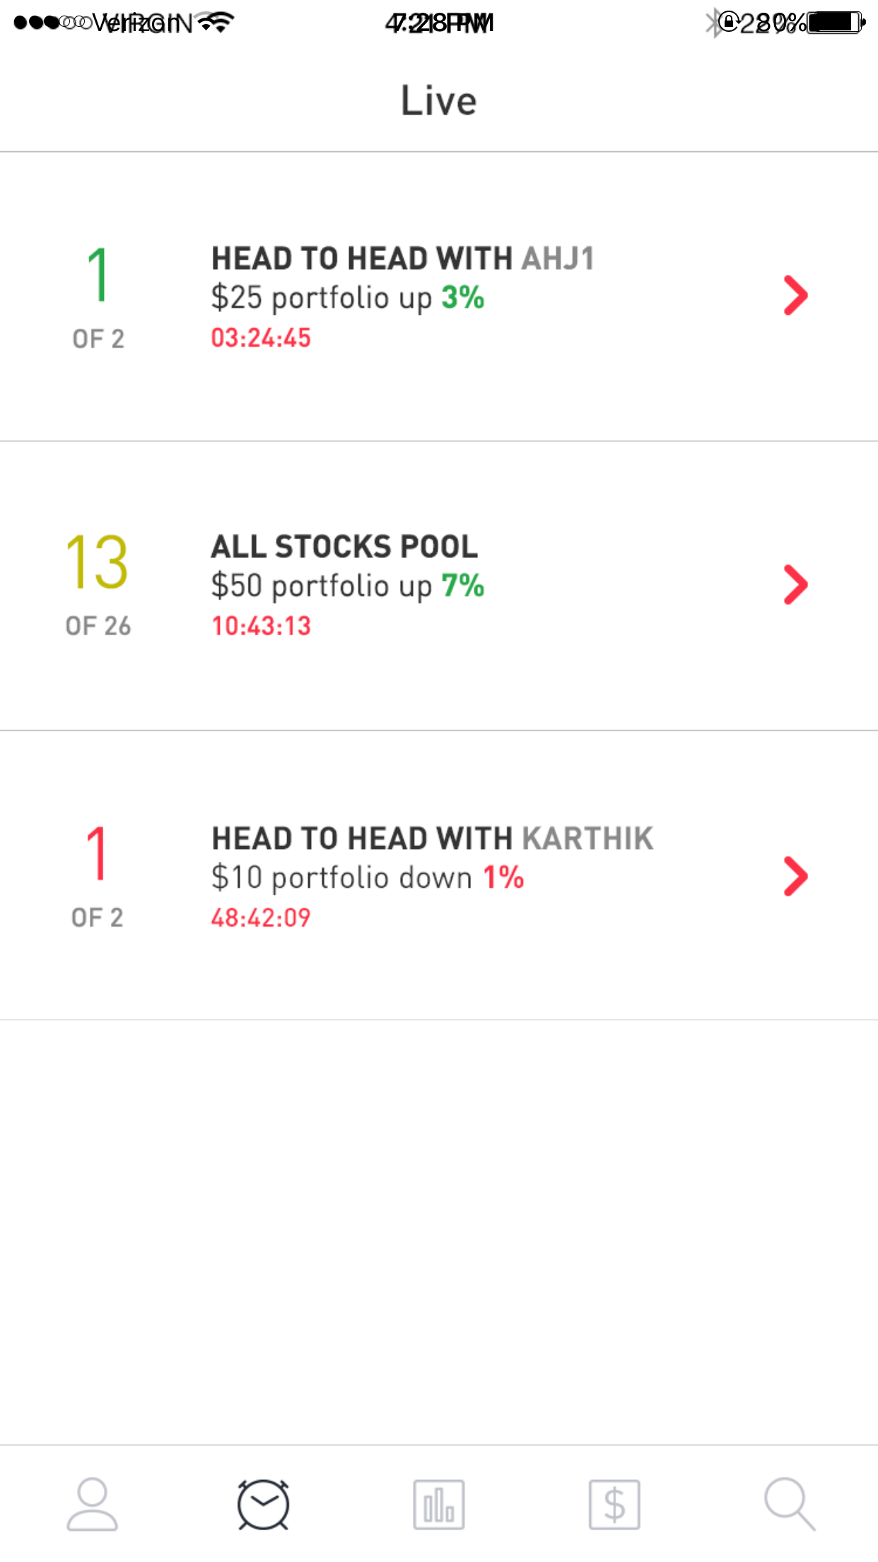Open HEAD TO HEAD WITH KARTHIK contest
The width and height of the screenshot is (878, 1562).
432,838
